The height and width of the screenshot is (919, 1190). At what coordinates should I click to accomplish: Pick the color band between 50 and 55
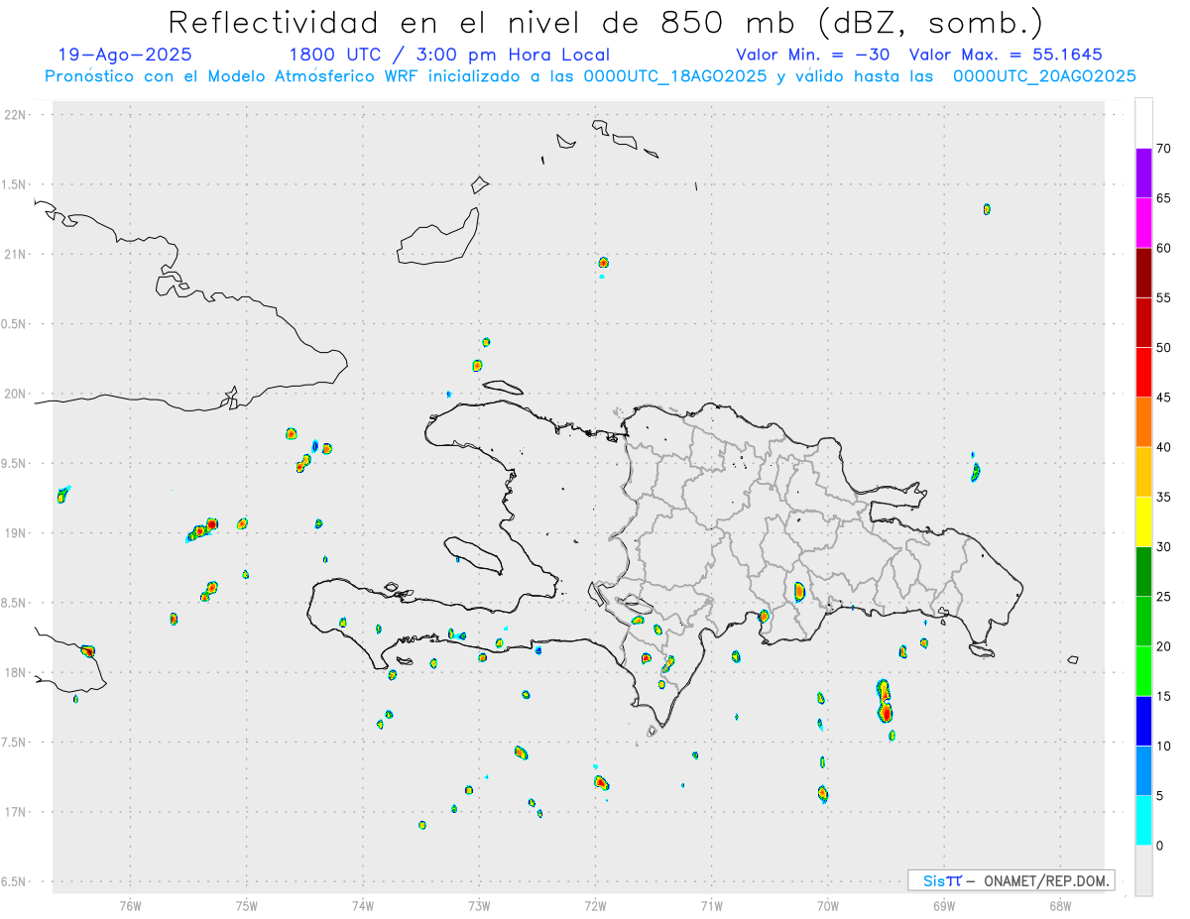[1143, 322]
